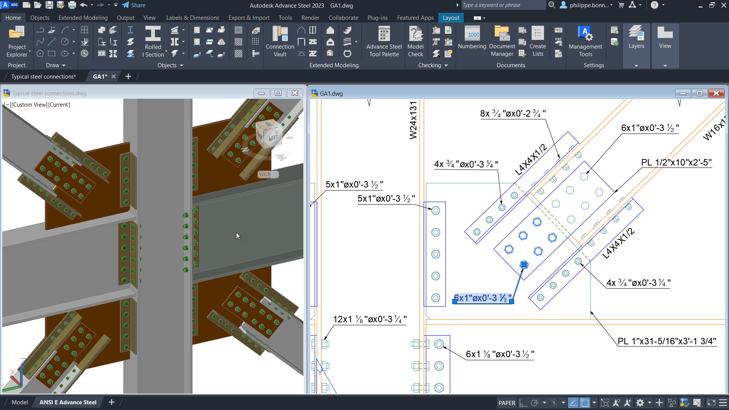Image resolution: width=729 pixels, height=410 pixels.
Task: Run the Model Check tool
Action: tap(415, 41)
